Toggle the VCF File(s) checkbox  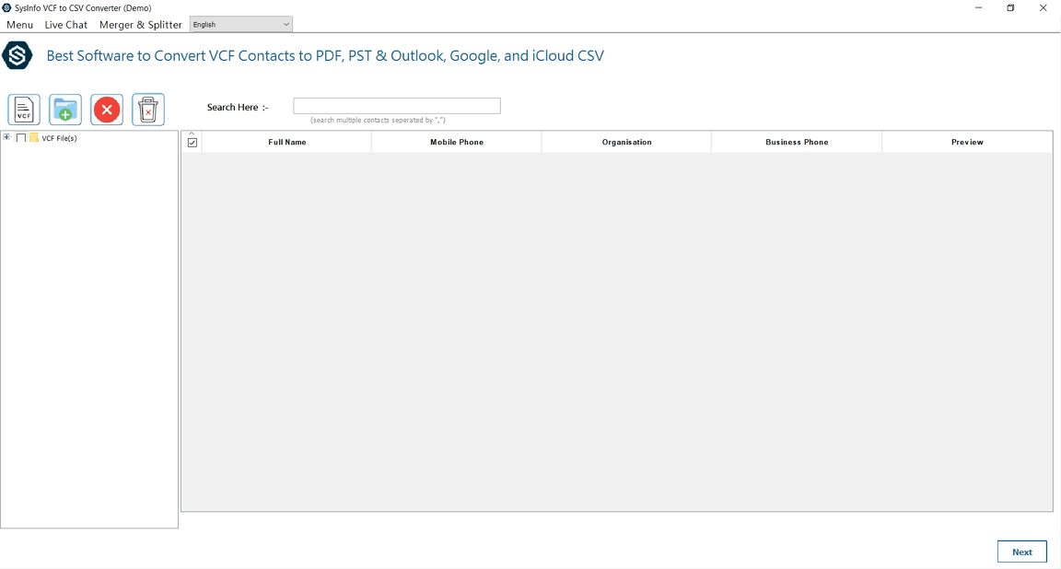click(x=21, y=138)
